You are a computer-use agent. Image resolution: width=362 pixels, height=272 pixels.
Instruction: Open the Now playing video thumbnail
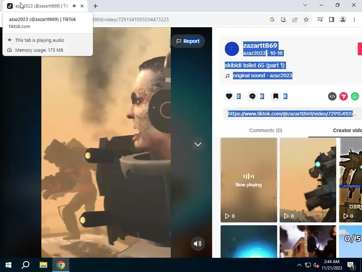(x=249, y=180)
